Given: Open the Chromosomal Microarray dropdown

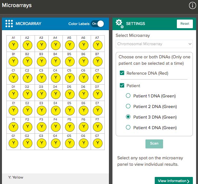Looking at the screenshot, I should pos(154,44).
